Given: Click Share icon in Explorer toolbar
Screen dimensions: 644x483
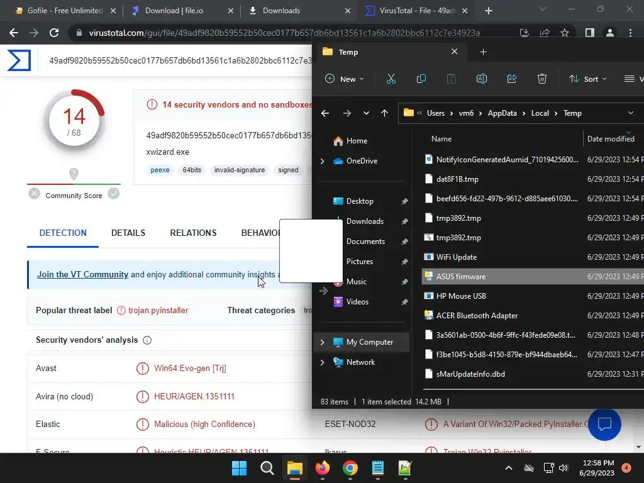Looking at the screenshot, I should 512,79.
